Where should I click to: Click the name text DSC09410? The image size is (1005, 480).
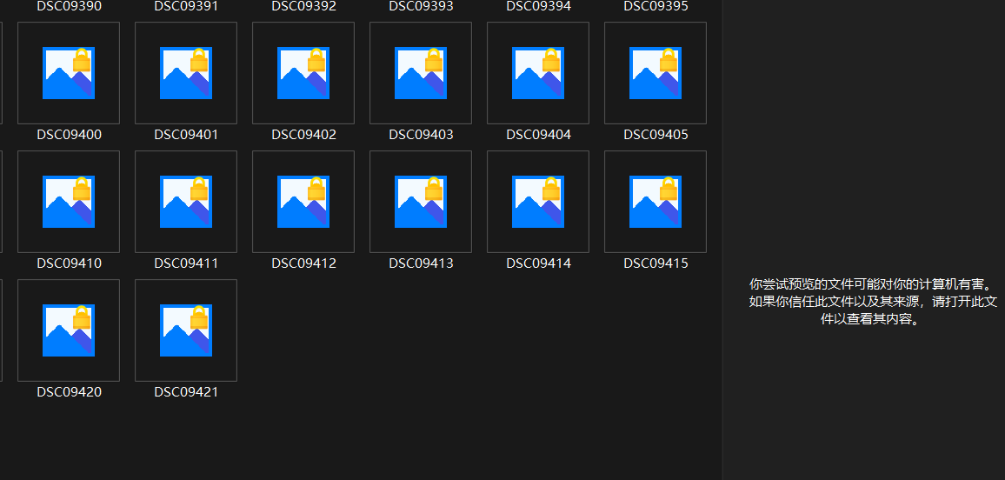point(70,263)
